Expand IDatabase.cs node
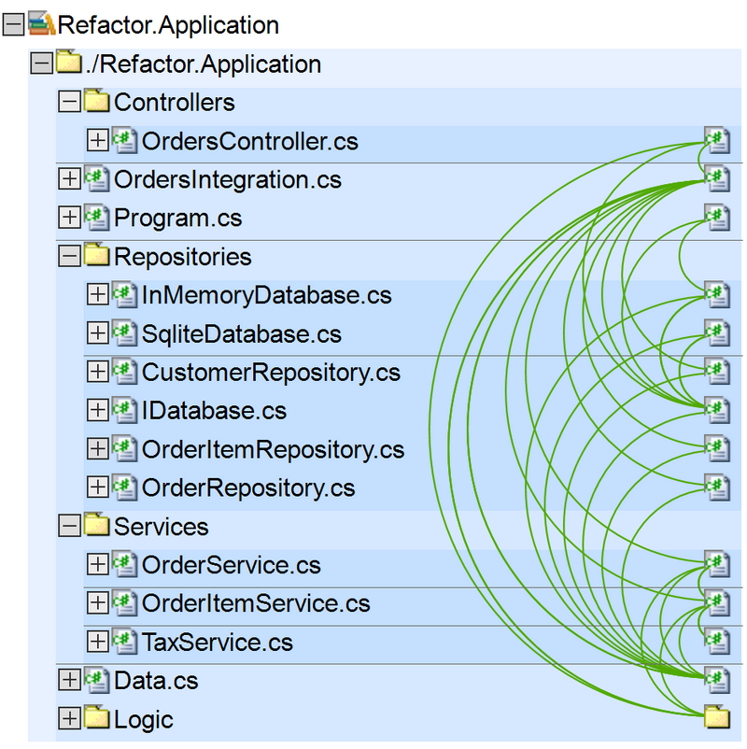The height and width of the screenshot is (749, 747). point(97,410)
